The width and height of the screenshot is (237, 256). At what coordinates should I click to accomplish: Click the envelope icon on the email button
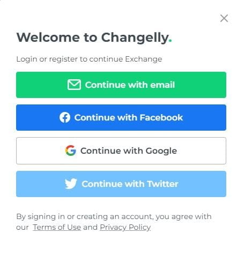[74, 85]
